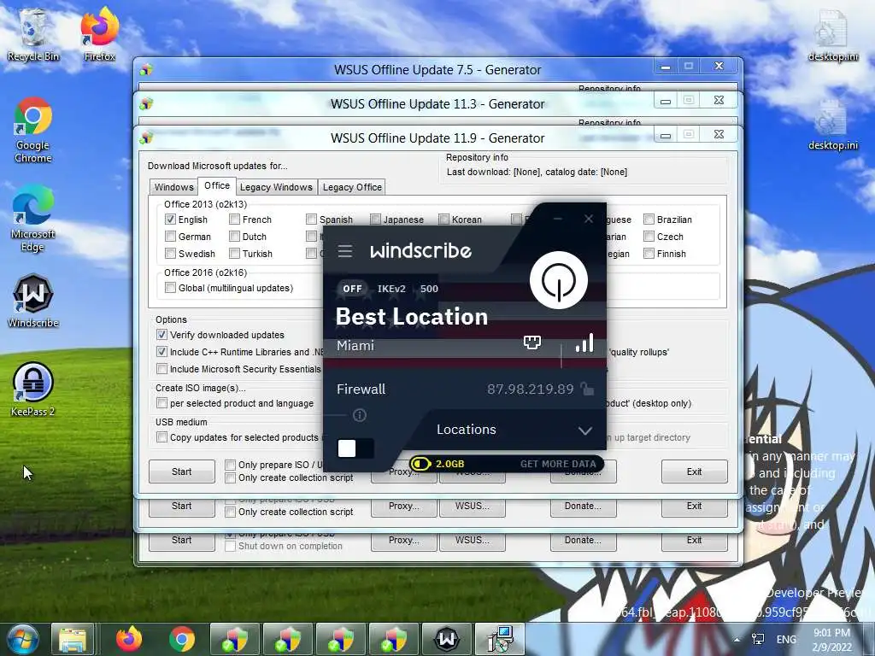Click the network signal bars icon in Windscribe
The image size is (875, 656).
[x=584, y=343]
